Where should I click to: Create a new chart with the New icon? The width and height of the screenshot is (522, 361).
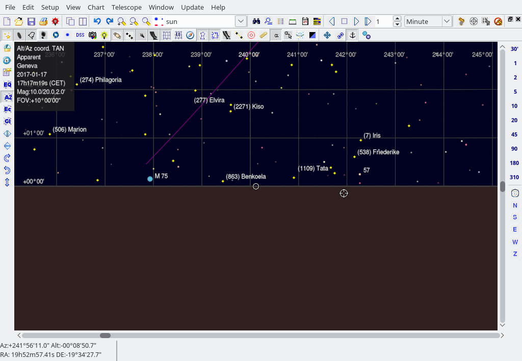[x=7, y=21]
